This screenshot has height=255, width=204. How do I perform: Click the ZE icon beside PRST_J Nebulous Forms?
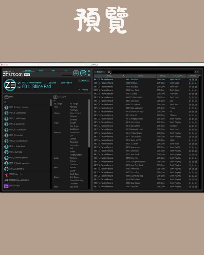pyautogui.click(x=6, y=158)
